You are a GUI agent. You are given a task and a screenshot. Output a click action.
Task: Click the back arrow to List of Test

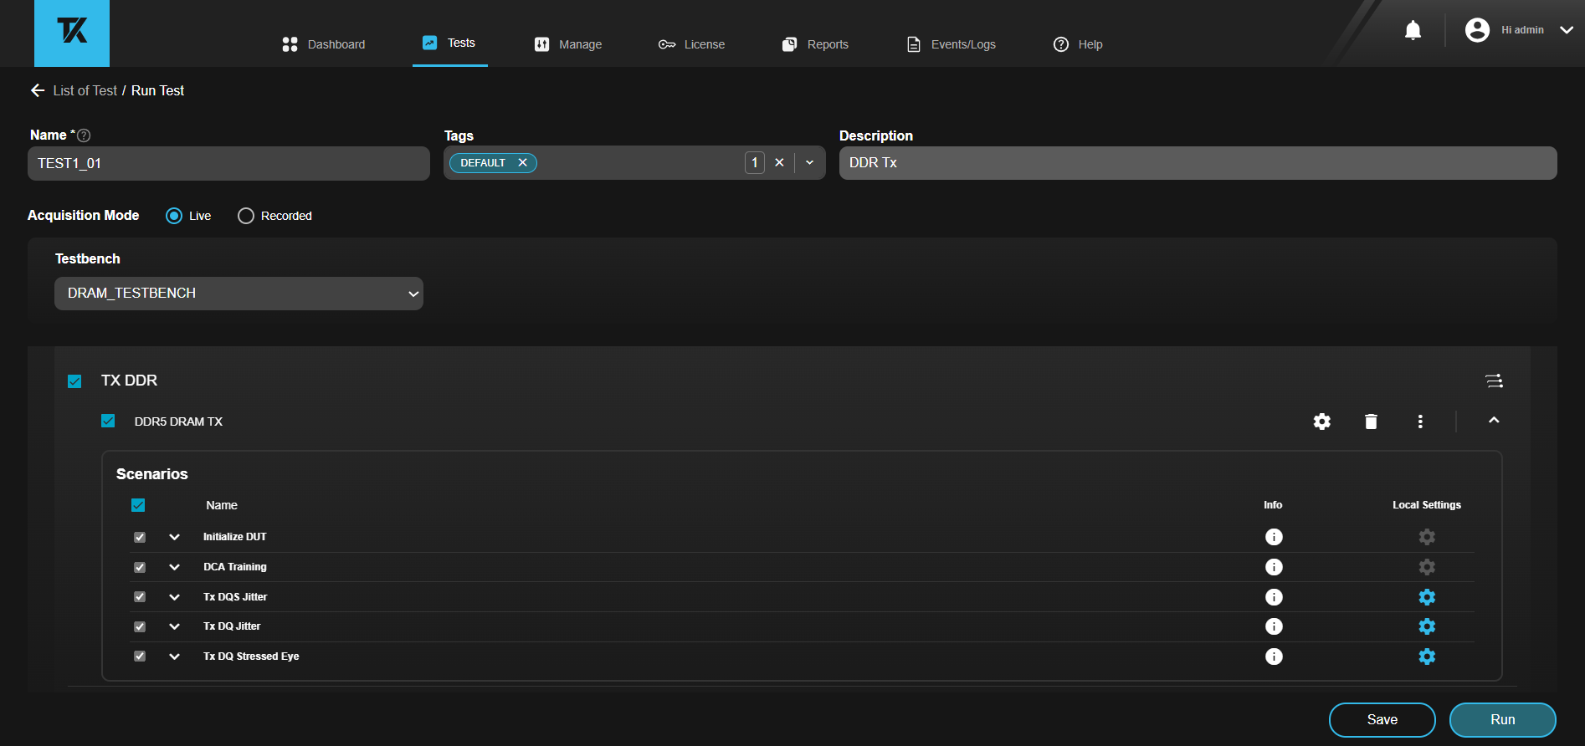coord(38,90)
